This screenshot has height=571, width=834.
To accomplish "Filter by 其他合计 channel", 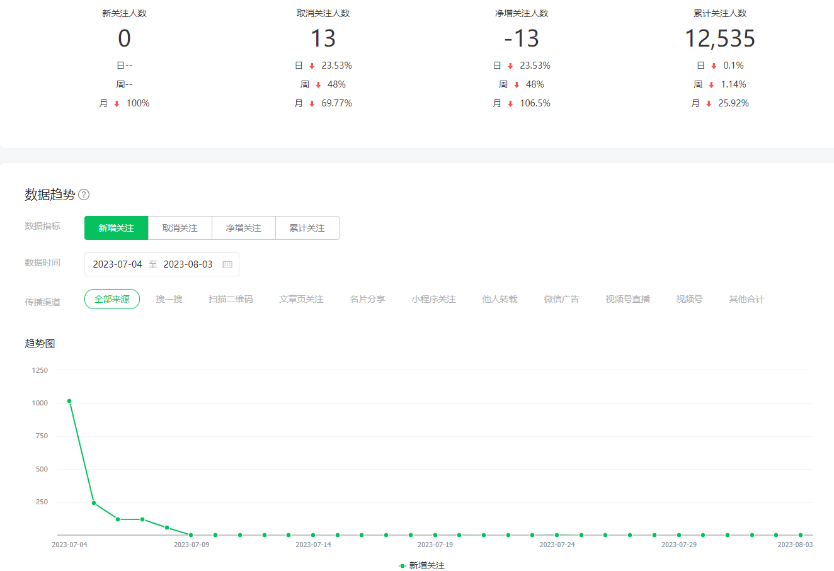I will point(746,299).
